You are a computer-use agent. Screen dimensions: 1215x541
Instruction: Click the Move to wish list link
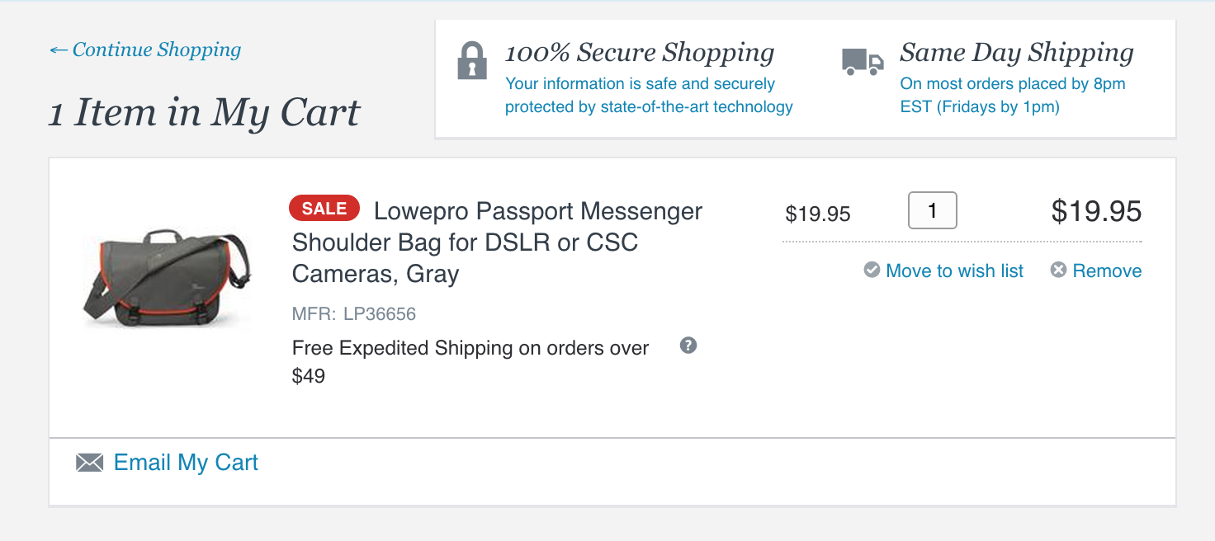(954, 270)
